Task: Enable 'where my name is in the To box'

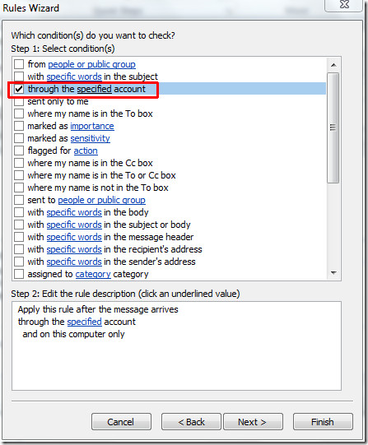Action: (19, 114)
